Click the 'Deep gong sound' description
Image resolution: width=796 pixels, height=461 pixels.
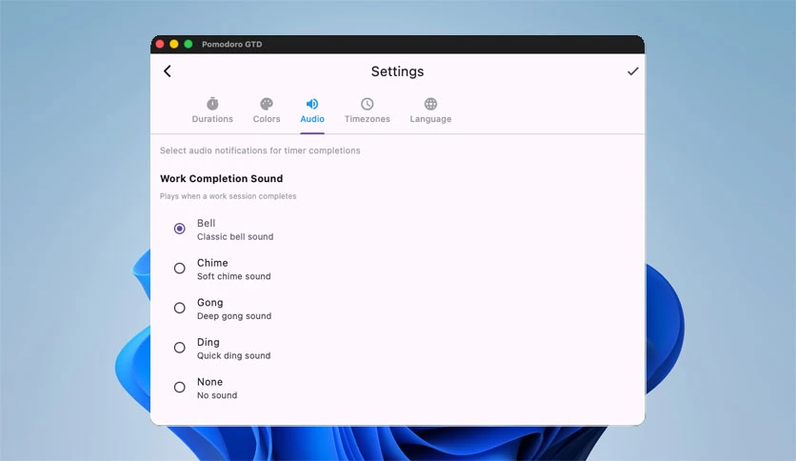pyautogui.click(x=234, y=316)
